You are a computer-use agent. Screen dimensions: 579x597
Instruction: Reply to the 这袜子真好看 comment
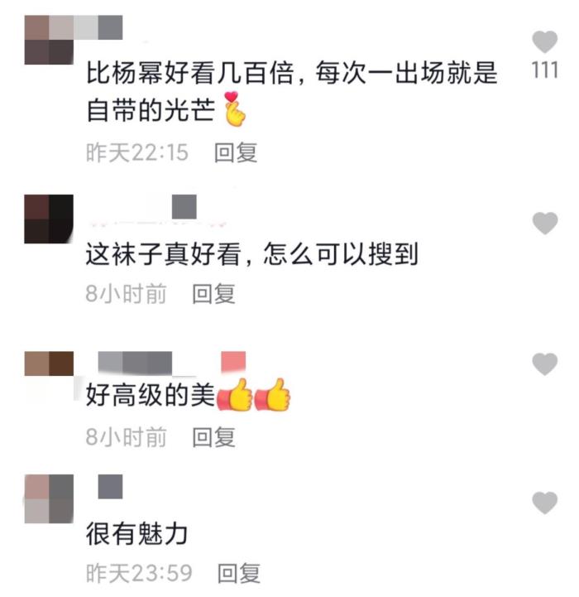[x=213, y=294]
